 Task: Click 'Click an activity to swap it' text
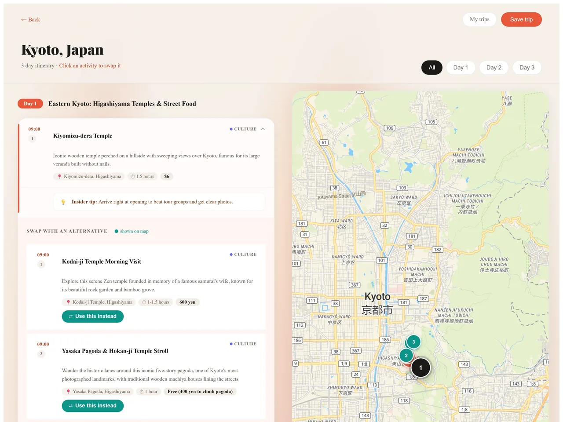pos(90,65)
